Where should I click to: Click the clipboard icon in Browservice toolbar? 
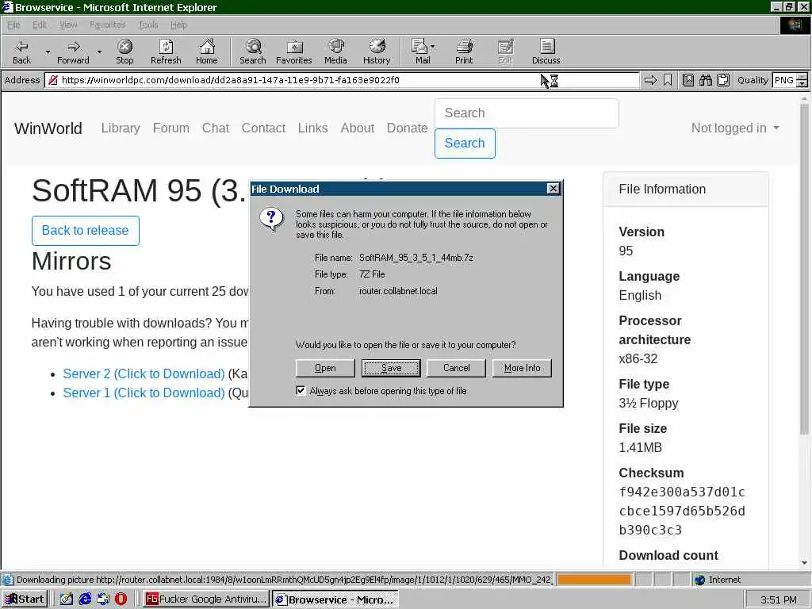click(723, 80)
